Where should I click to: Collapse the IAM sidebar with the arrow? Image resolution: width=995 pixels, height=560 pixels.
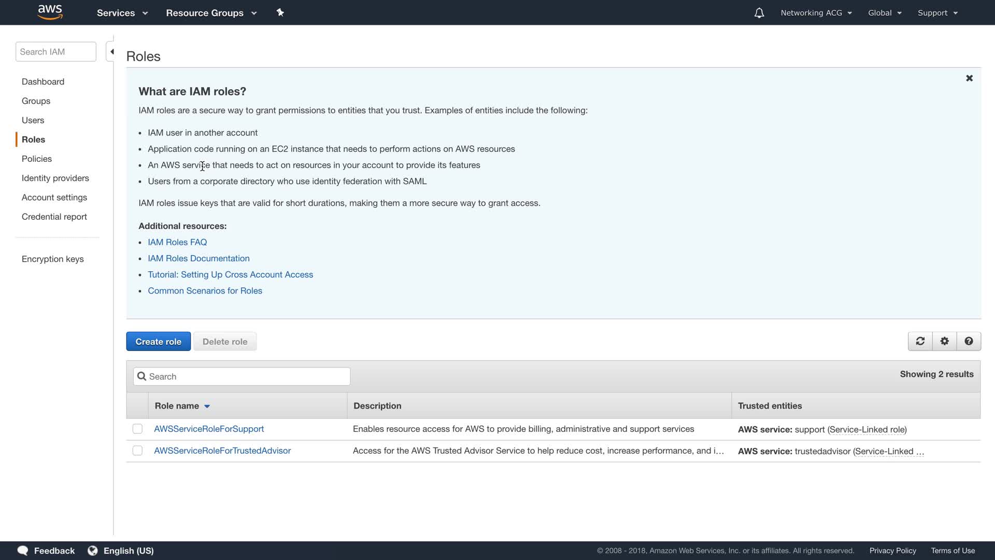tap(111, 52)
